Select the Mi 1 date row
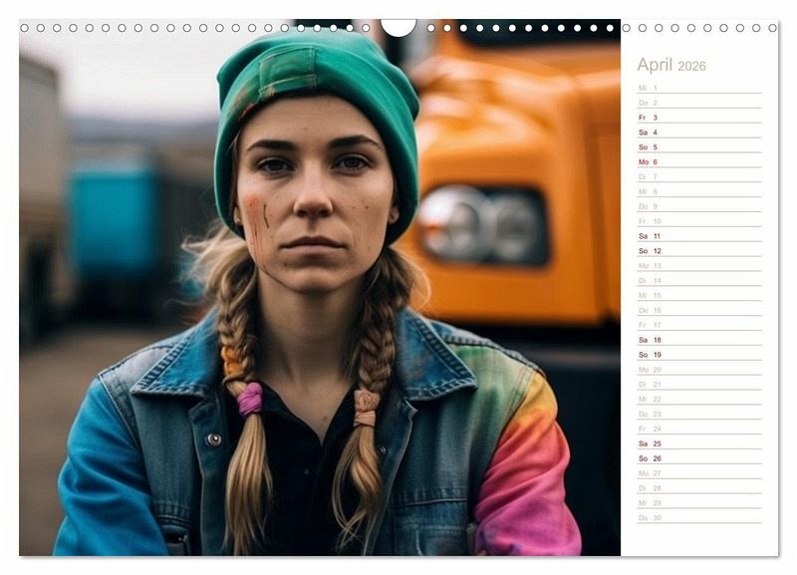 (698, 88)
